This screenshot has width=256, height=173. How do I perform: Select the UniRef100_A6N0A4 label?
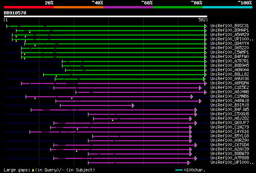[230, 70]
